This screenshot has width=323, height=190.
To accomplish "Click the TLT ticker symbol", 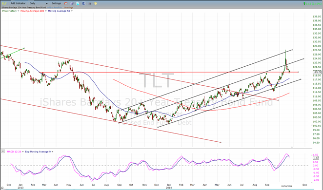I will (x=4, y=3).
